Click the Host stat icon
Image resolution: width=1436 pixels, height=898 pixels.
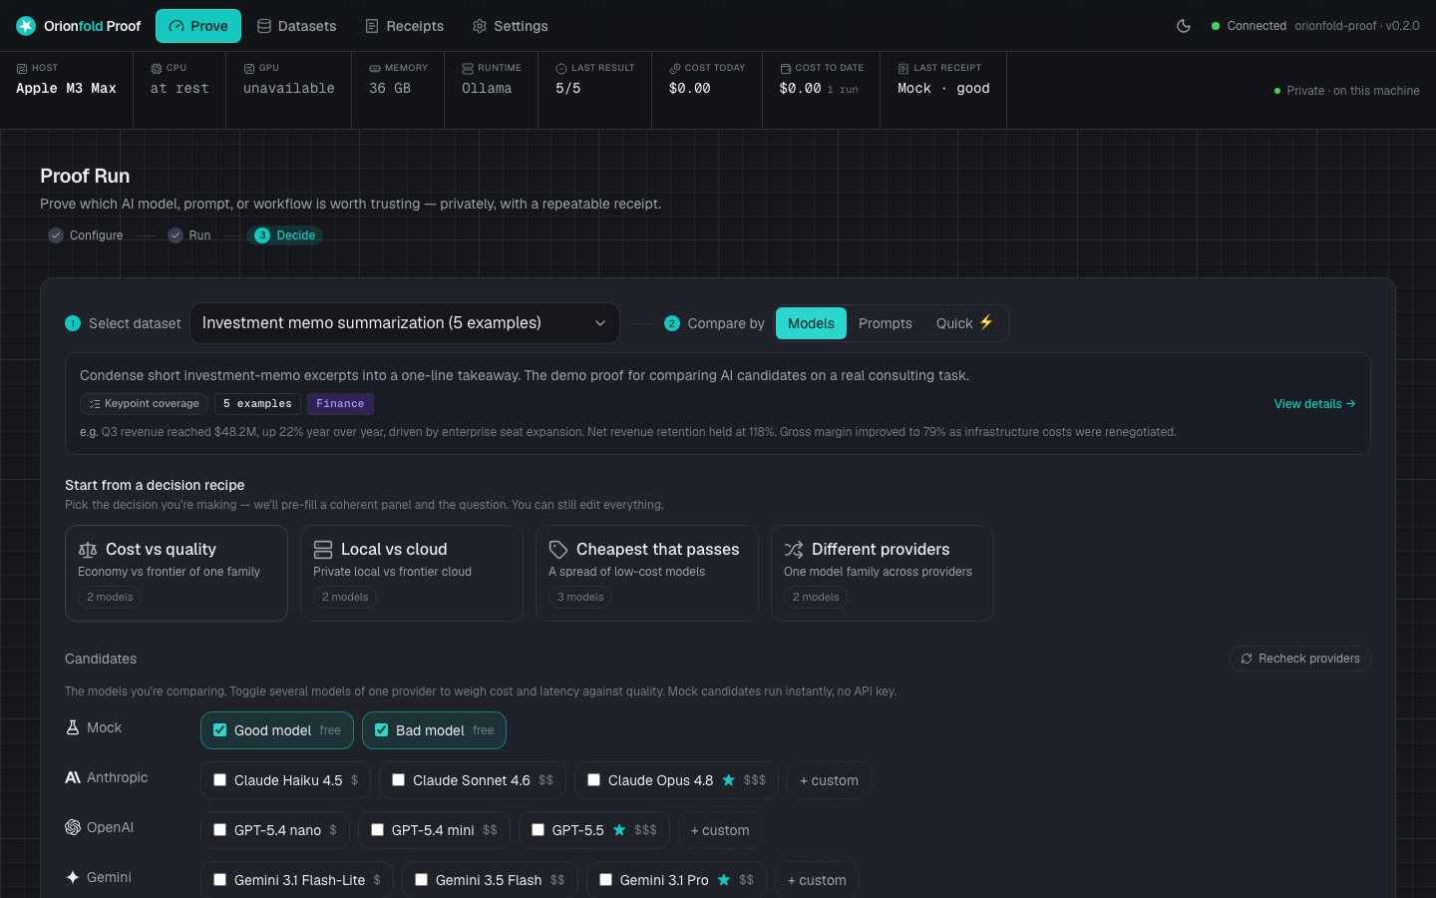22,69
